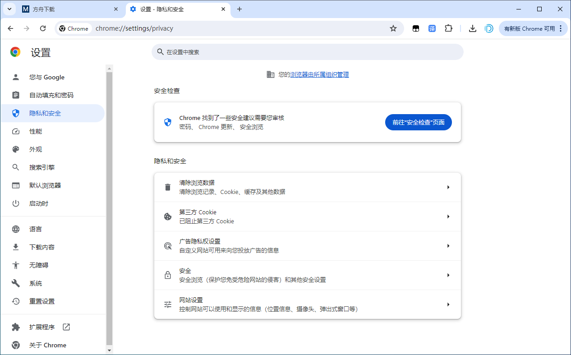
Task: Click 前往"安全检查"页面 button
Action: [x=418, y=122]
